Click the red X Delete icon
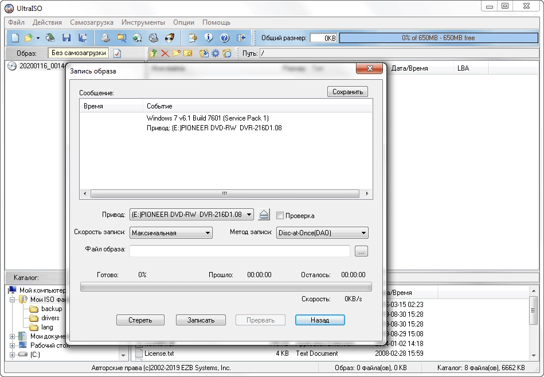 (x=165, y=53)
